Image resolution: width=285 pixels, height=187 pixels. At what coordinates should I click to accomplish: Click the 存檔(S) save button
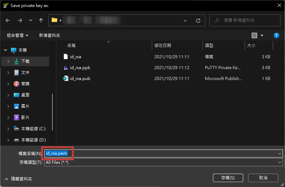228,178
